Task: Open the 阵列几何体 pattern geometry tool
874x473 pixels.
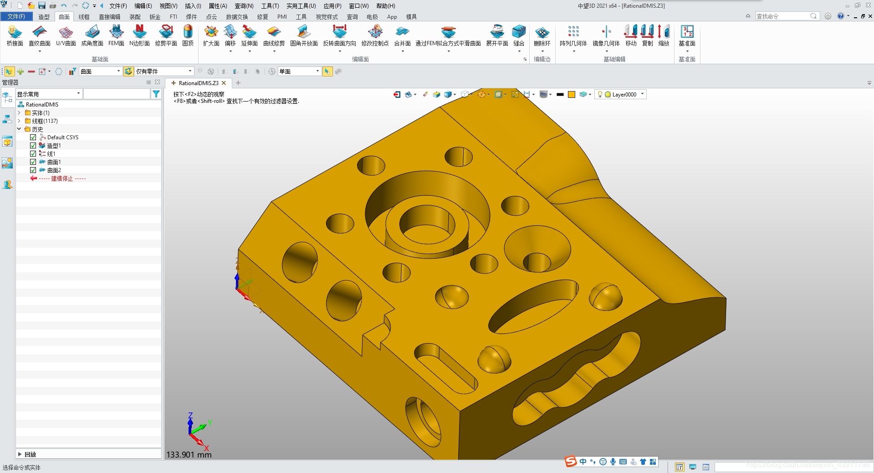Action: [573, 36]
